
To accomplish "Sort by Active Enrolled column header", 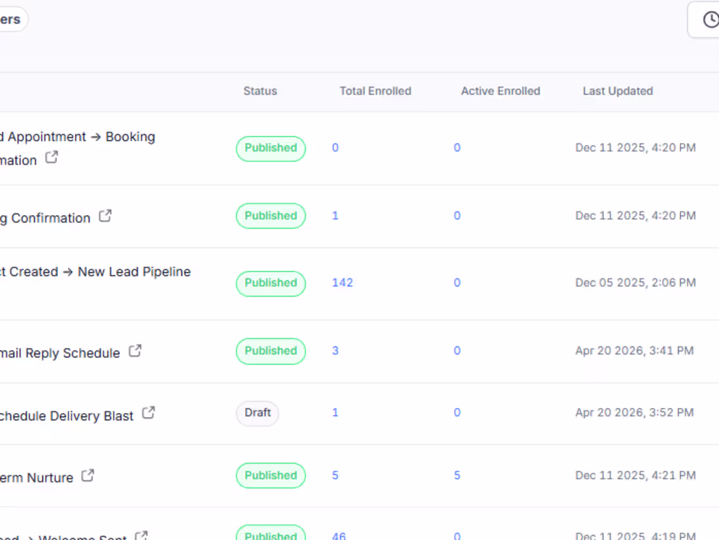I will pos(500,91).
